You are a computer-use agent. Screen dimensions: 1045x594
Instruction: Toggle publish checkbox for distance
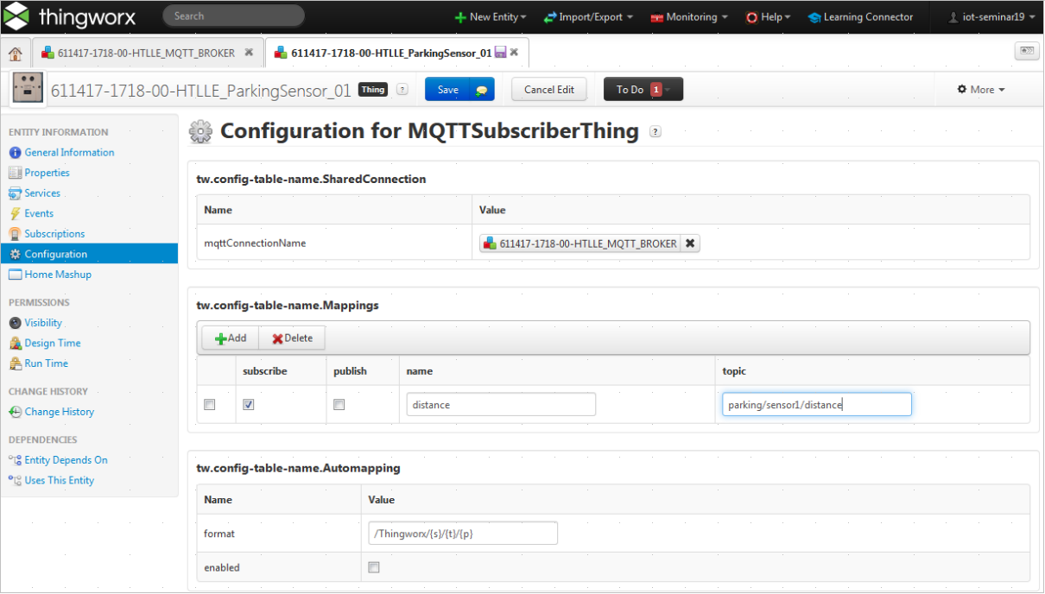339,405
